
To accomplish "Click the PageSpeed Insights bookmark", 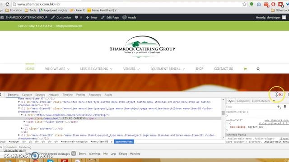I will pyautogui.click(x=53, y=10).
